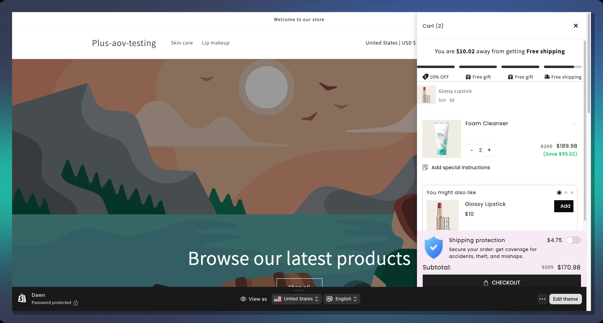Increase Foam Cleanser quantity with plus
The width and height of the screenshot is (603, 323).
point(489,150)
